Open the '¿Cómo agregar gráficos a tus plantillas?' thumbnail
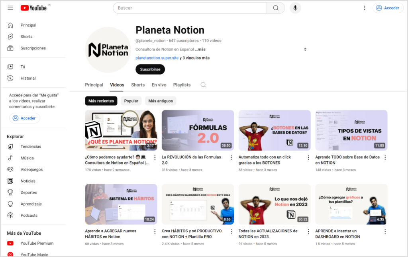 (x=351, y=204)
